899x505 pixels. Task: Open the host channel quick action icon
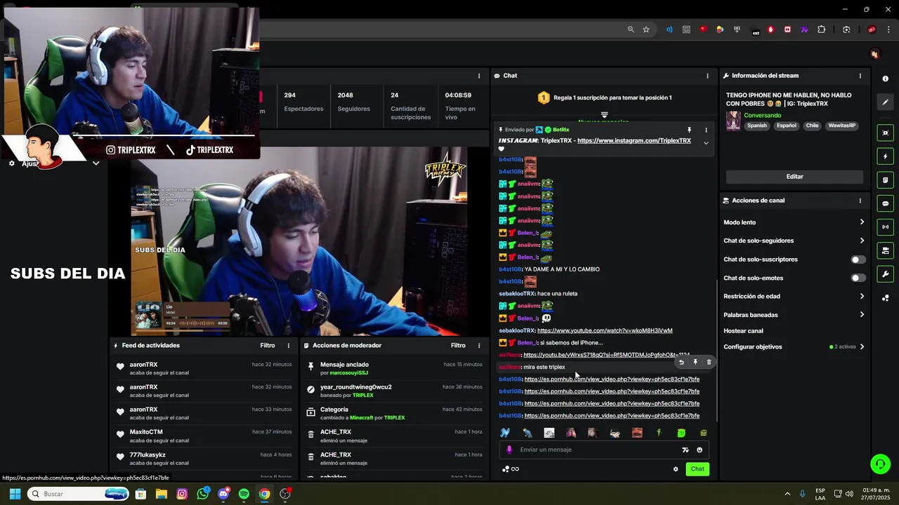click(x=885, y=250)
